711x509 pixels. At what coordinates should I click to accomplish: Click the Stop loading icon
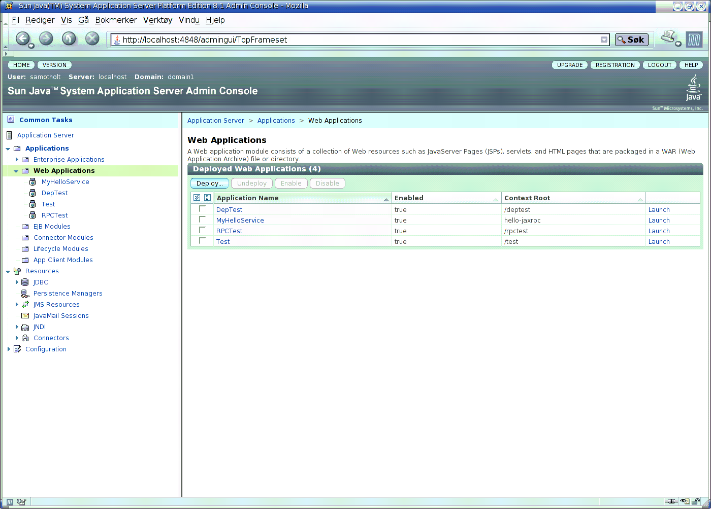[92, 39]
